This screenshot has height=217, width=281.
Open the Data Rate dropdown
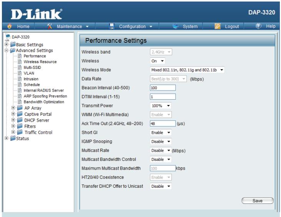pos(168,79)
